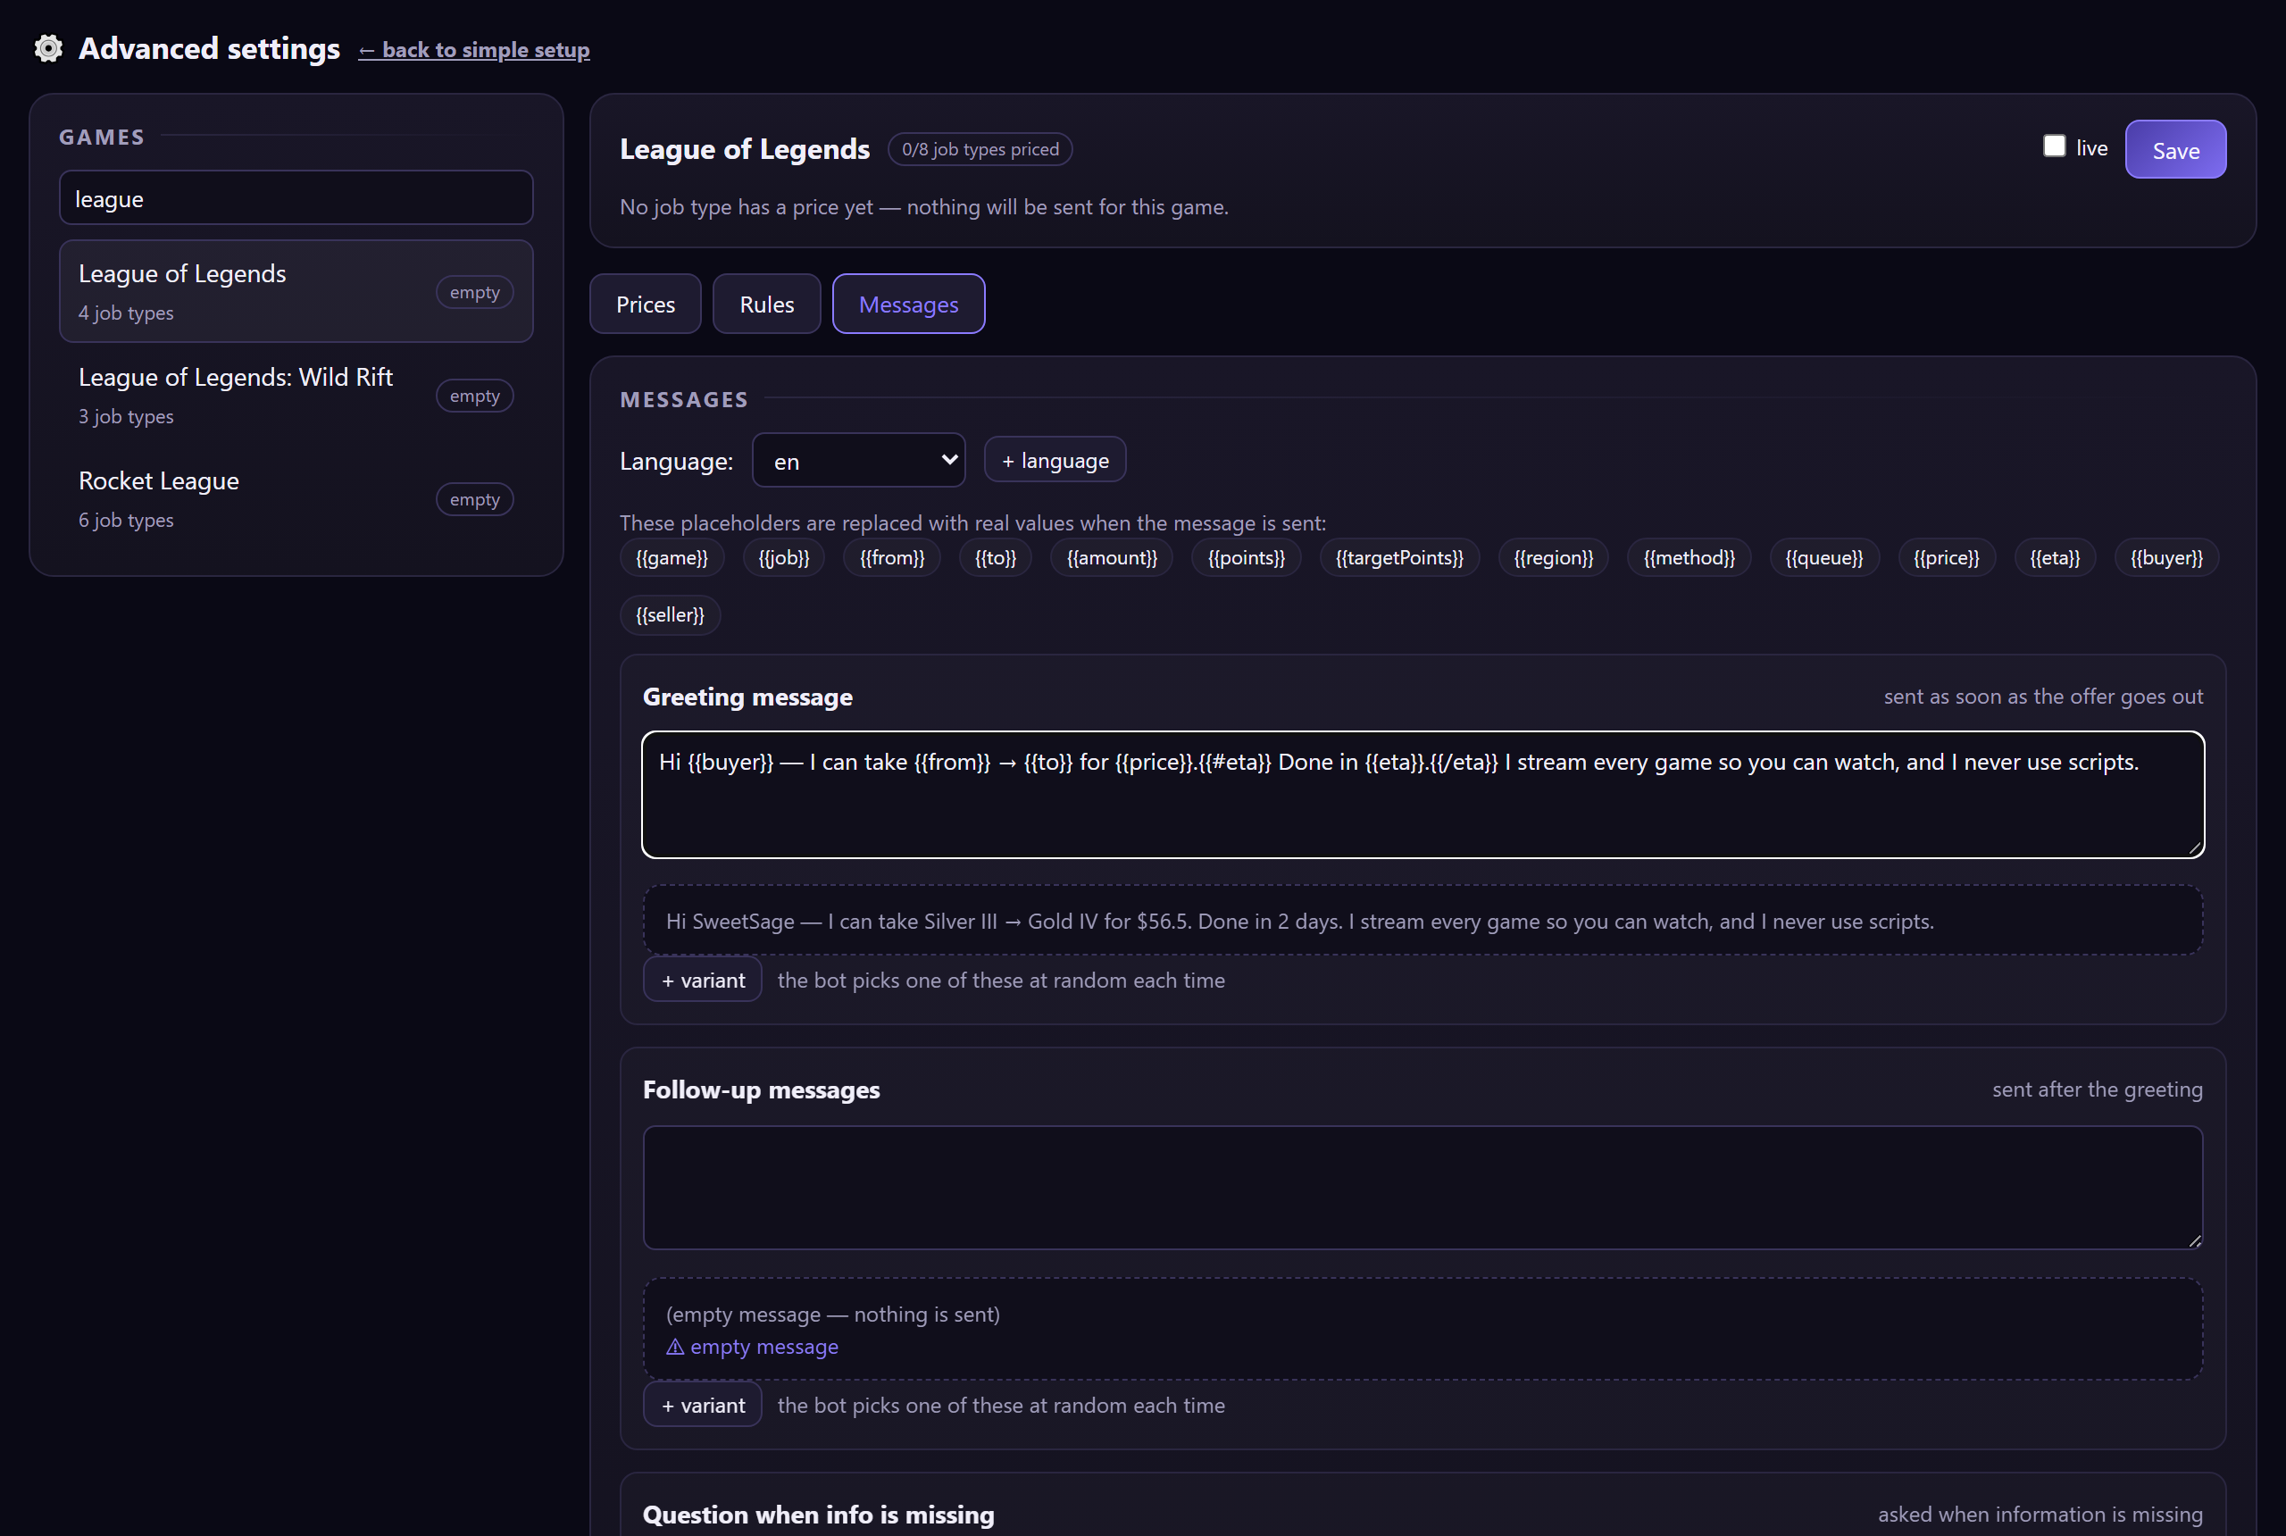Click the 'Question when info is missing' heading
2286x1536 pixels.
tap(818, 1515)
